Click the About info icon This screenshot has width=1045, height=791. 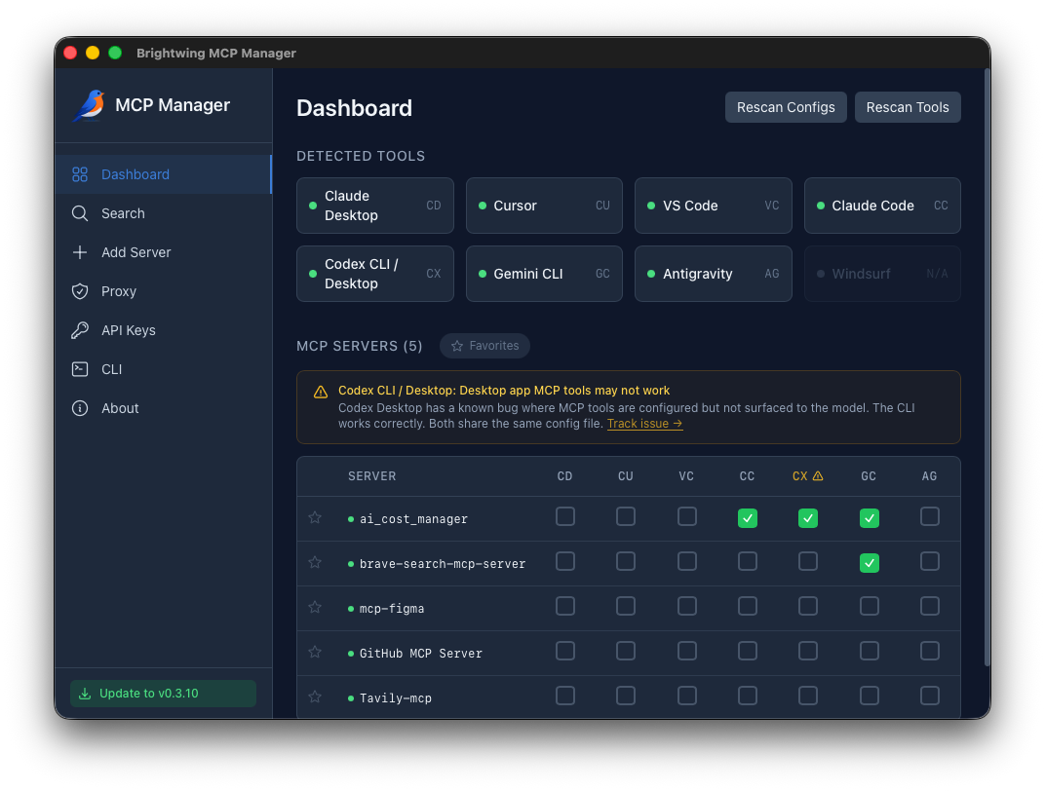[79, 408]
